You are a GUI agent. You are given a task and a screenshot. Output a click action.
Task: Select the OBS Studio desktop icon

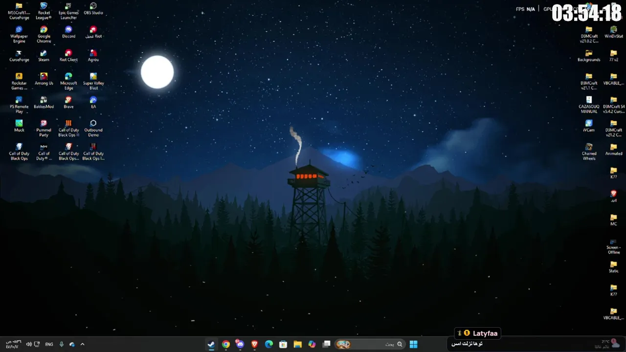click(x=93, y=9)
